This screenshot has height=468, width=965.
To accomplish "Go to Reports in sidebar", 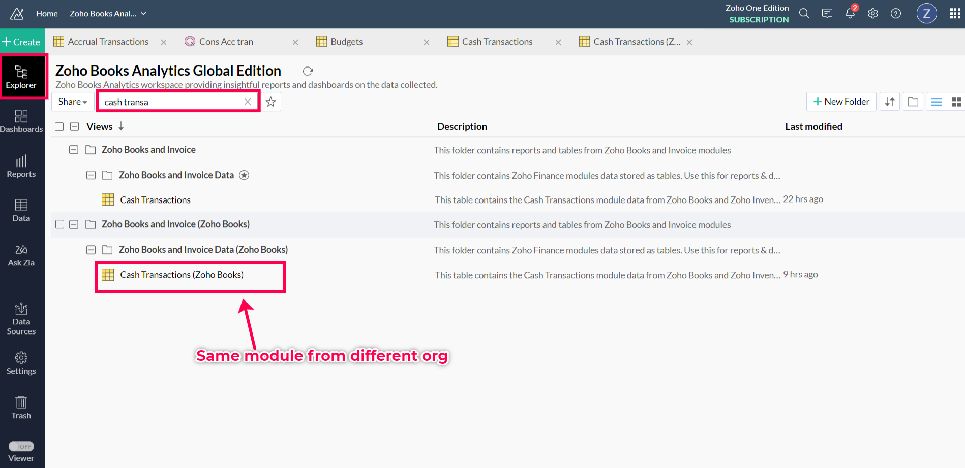I will tap(21, 166).
